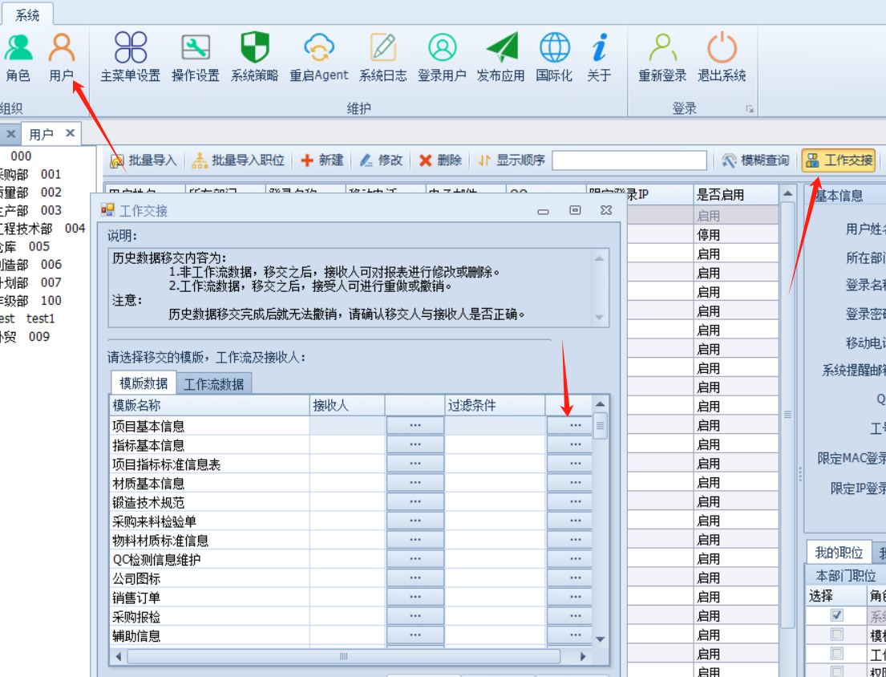The width and height of the screenshot is (886, 677).
Task: Launch 发布应用 publish application icon
Action: pyautogui.click(x=500, y=58)
